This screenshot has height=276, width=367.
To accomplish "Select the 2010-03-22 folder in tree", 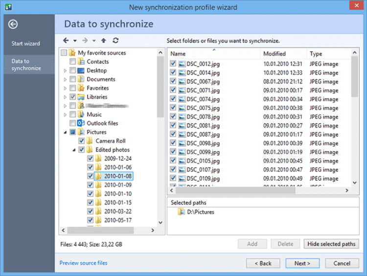I will [118, 211].
